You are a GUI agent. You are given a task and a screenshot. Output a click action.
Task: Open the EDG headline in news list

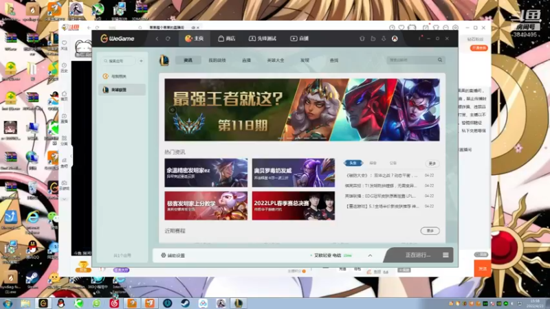(381, 196)
